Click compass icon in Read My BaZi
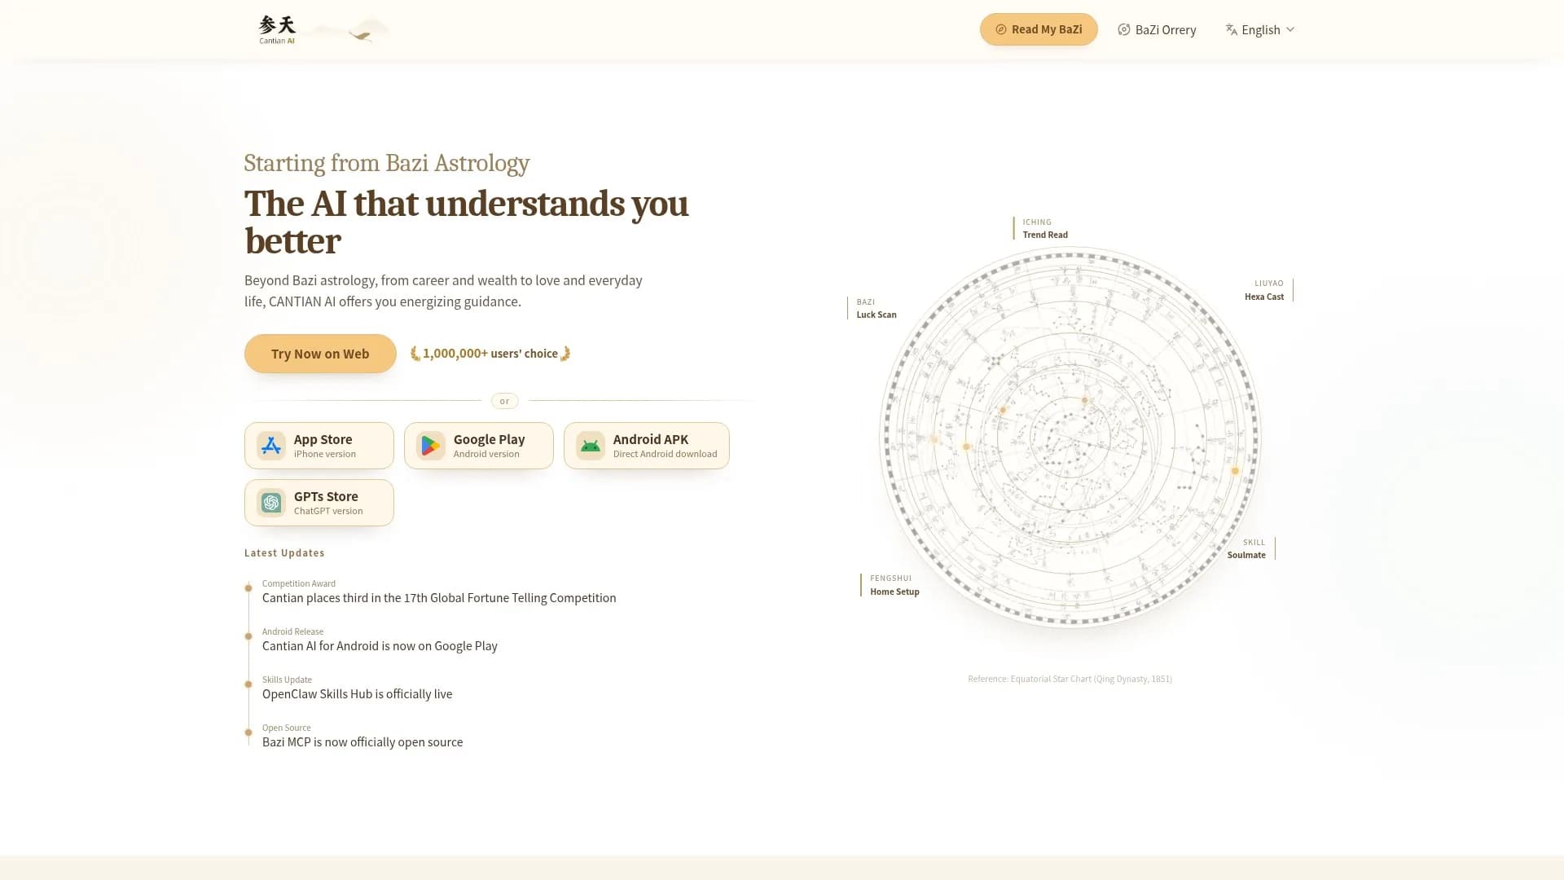 pyautogui.click(x=1001, y=29)
